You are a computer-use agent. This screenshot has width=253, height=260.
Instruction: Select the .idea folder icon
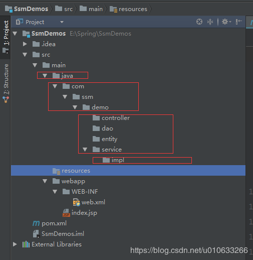(x=36, y=44)
